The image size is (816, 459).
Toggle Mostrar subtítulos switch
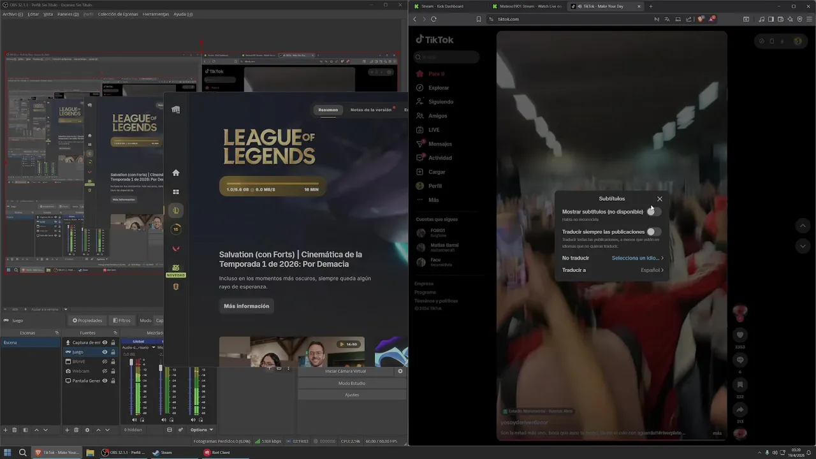click(654, 212)
